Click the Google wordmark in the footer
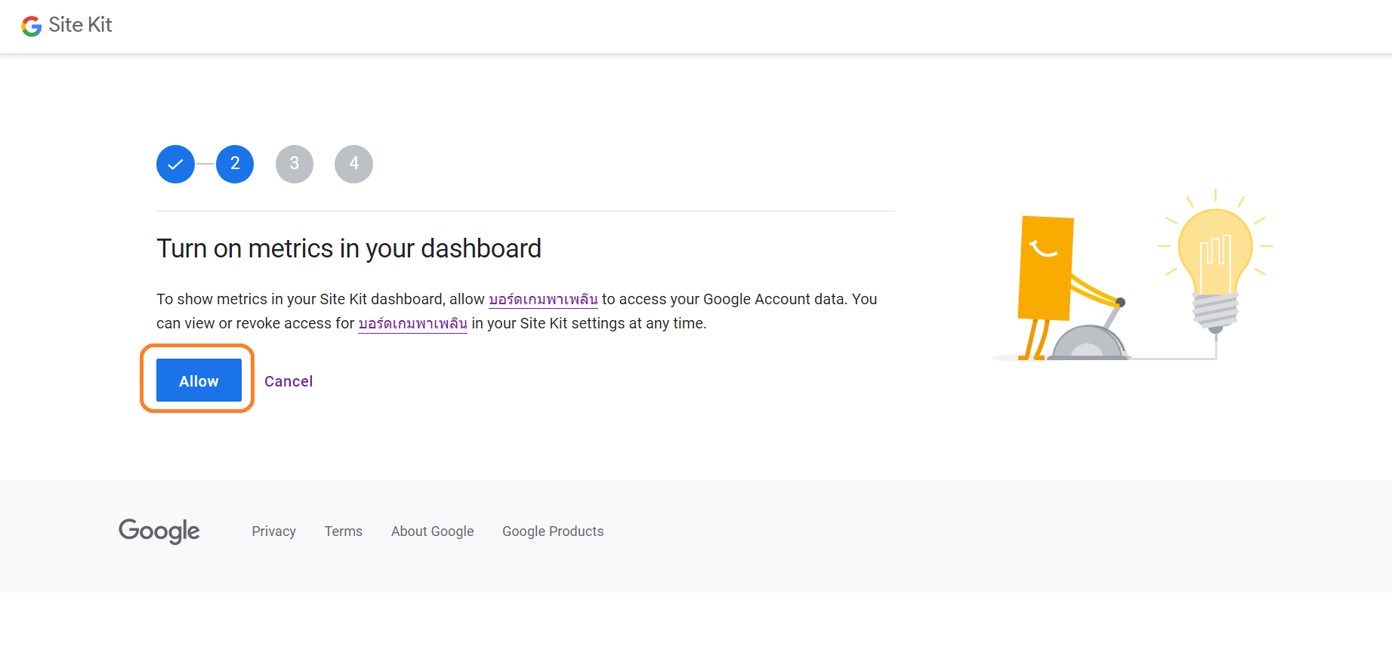 click(x=159, y=531)
